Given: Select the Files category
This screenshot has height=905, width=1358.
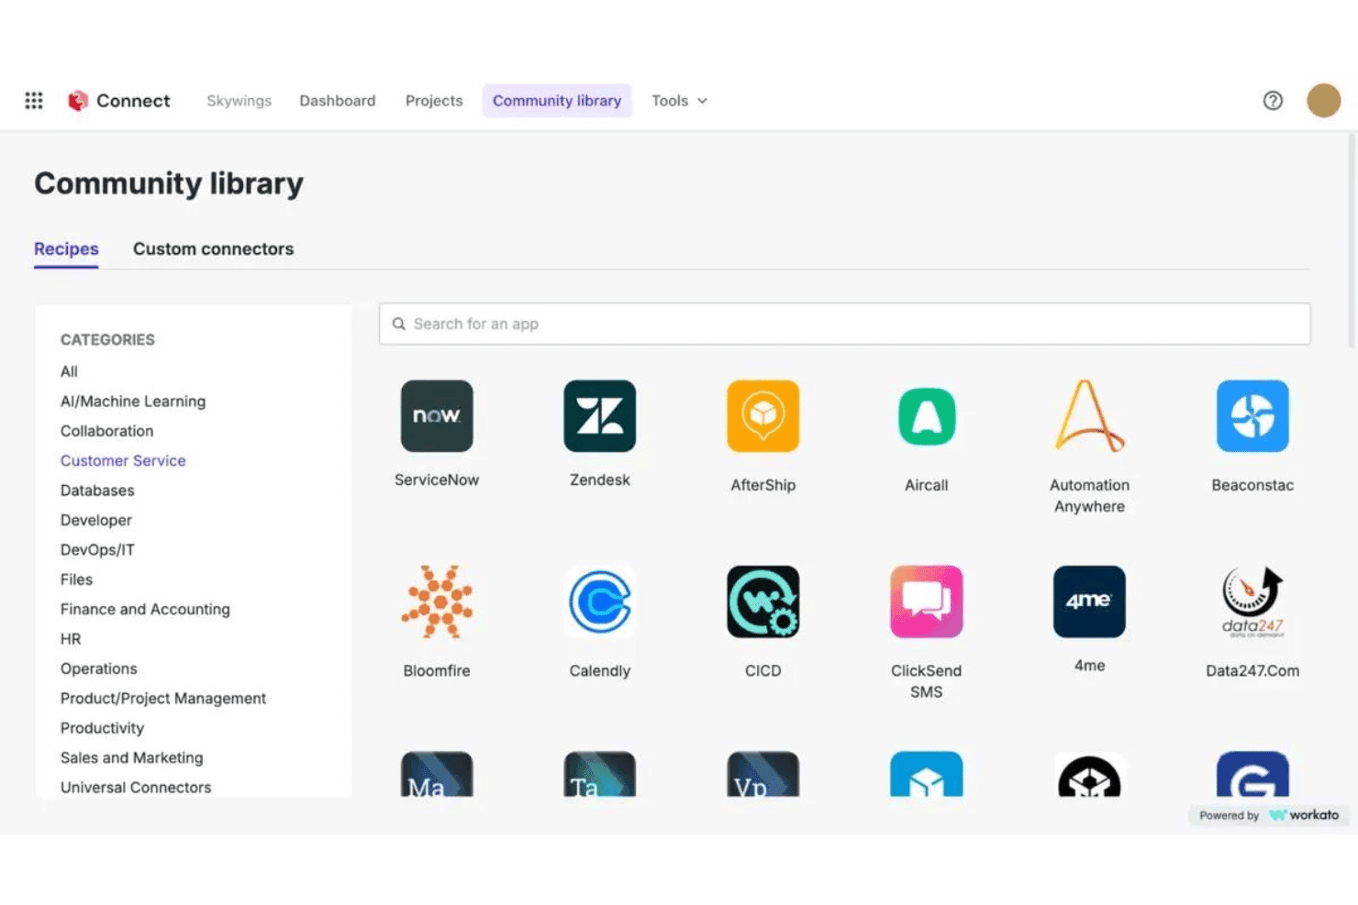Looking at the screenshot, I should click(76, 579).
